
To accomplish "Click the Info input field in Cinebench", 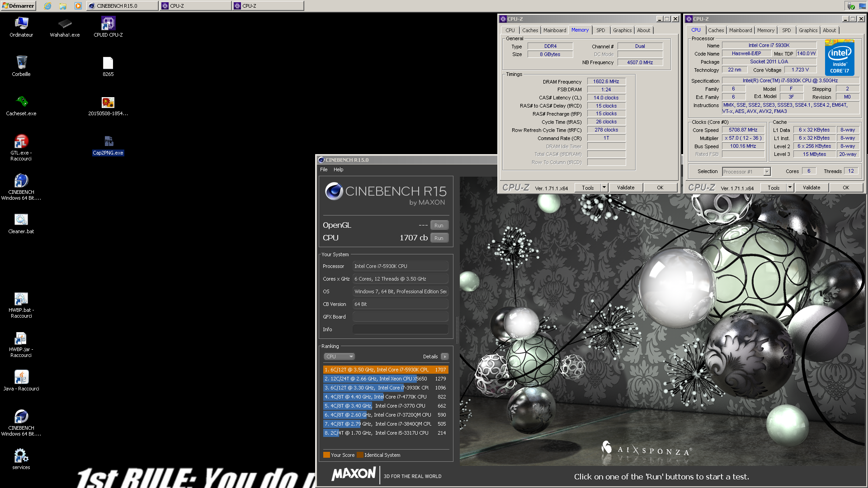I will (401, 329).
